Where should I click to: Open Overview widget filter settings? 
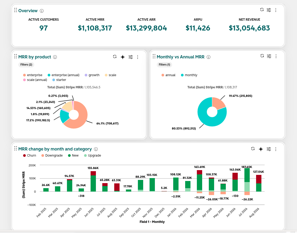tap(269, 10)
